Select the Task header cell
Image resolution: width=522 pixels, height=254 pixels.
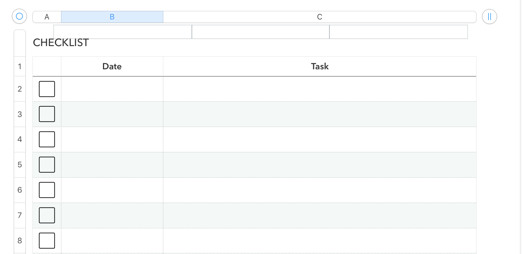point(320,66)
